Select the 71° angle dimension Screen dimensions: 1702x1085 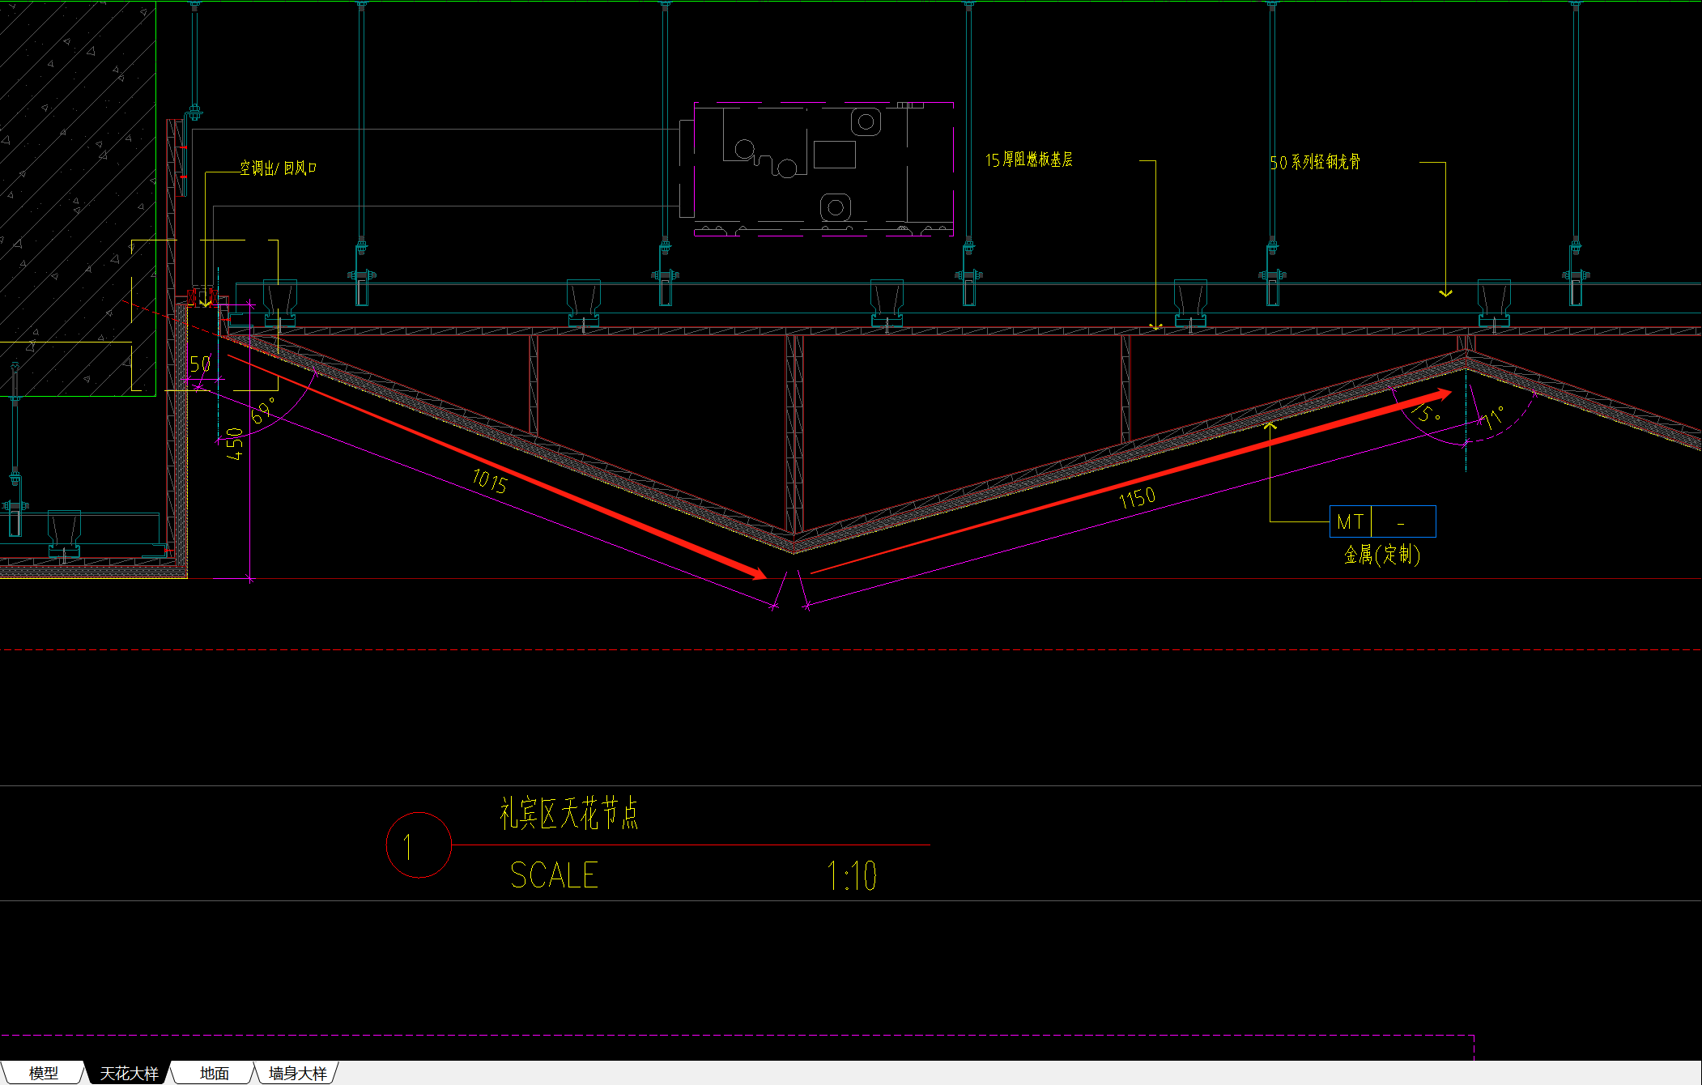tap(1493, 417)
